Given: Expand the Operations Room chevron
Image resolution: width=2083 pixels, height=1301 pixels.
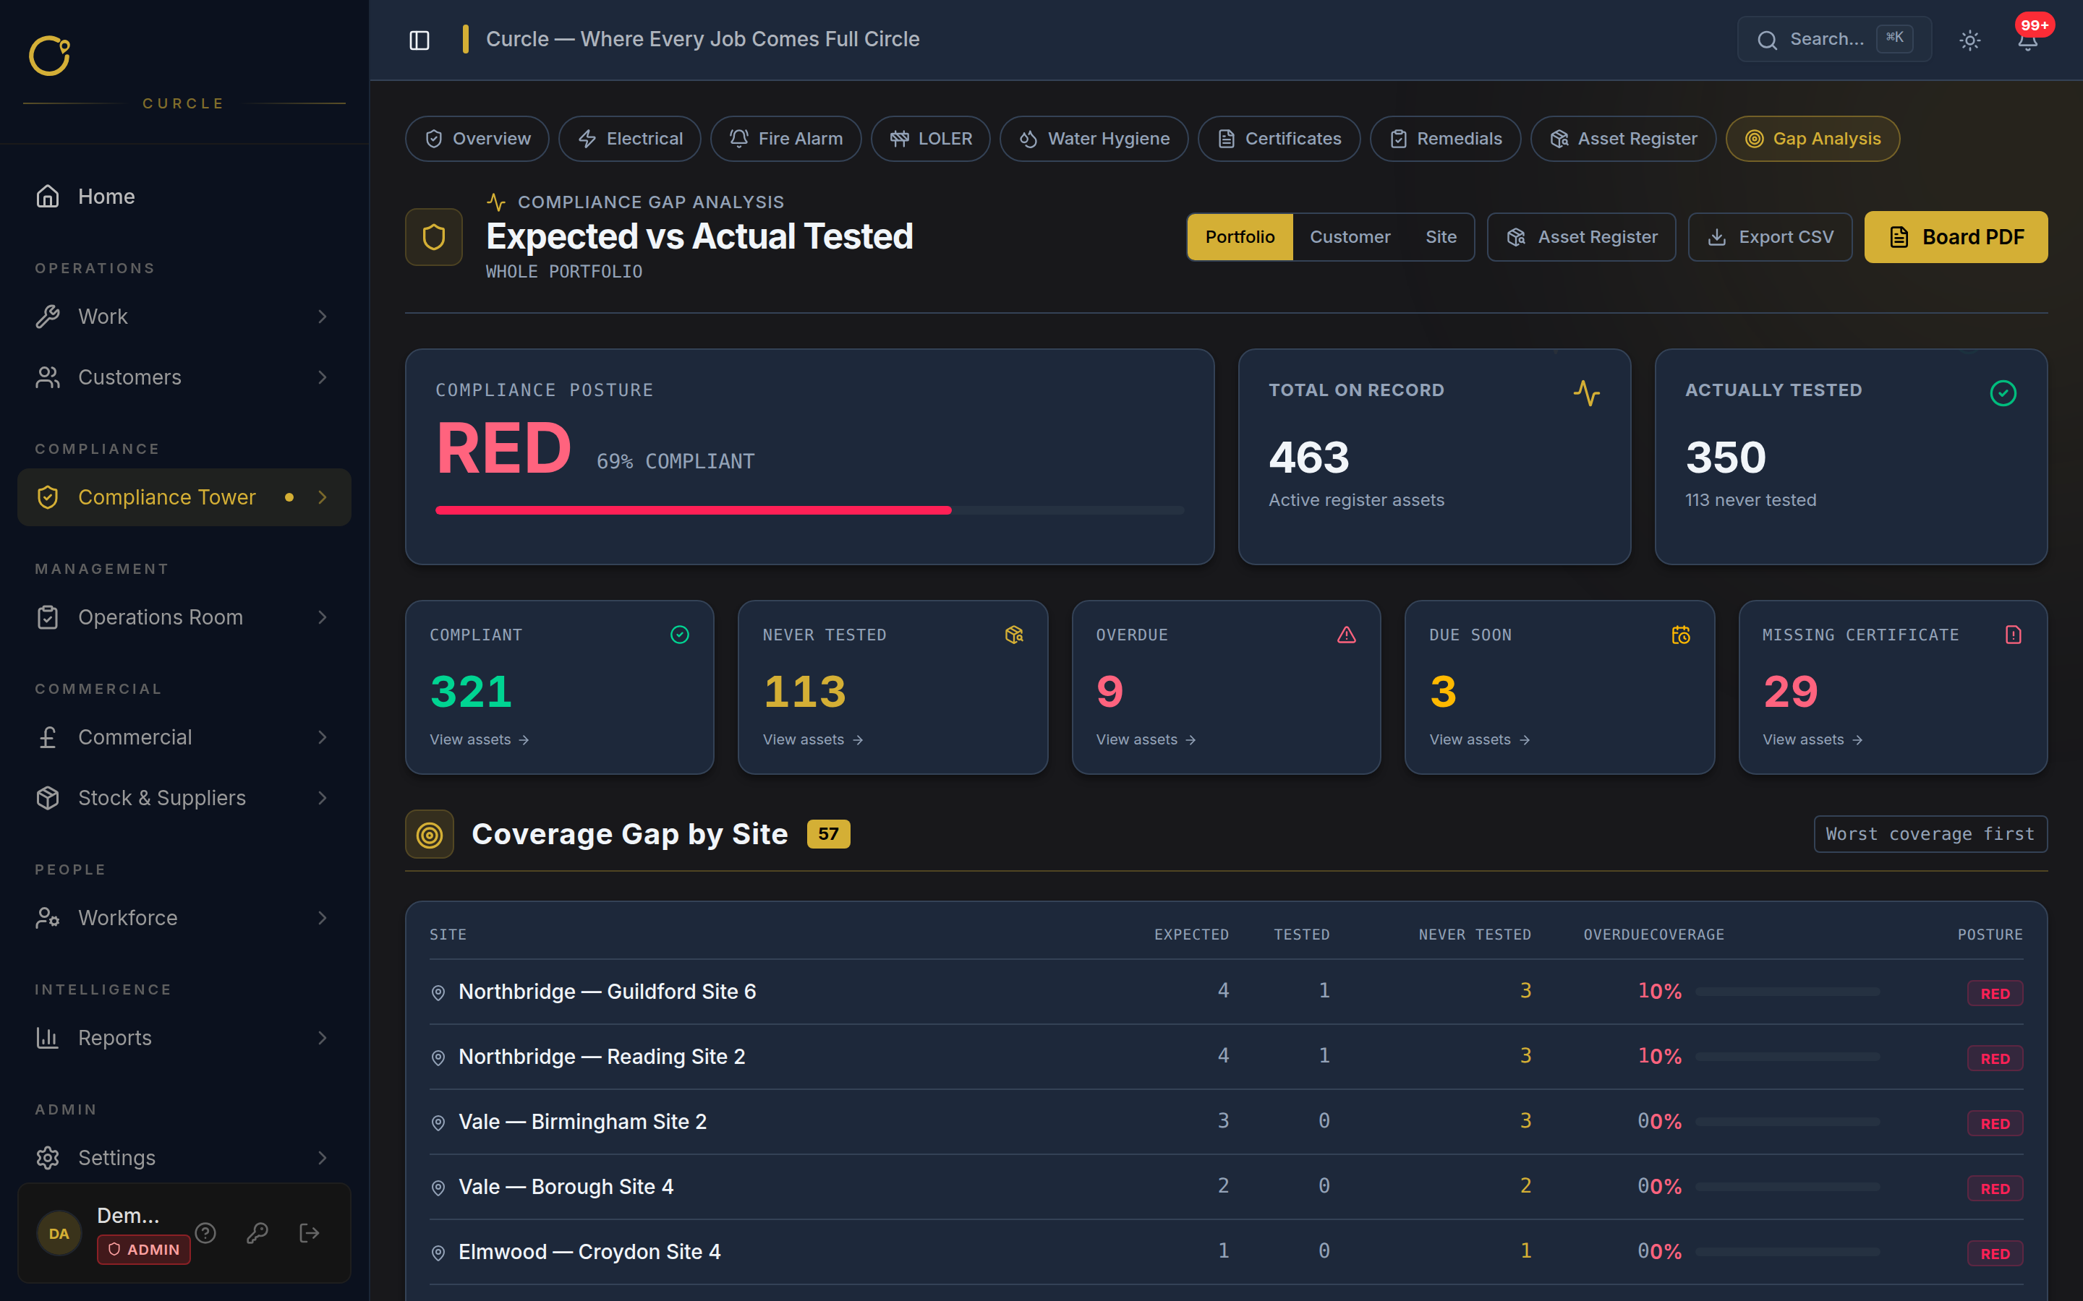Looking at the screenshot, I should pyautogui.click(x=322, y=617).
